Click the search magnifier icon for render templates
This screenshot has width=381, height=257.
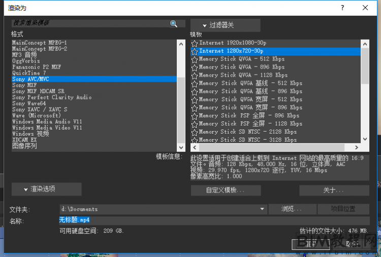click(x=174, y=23)
